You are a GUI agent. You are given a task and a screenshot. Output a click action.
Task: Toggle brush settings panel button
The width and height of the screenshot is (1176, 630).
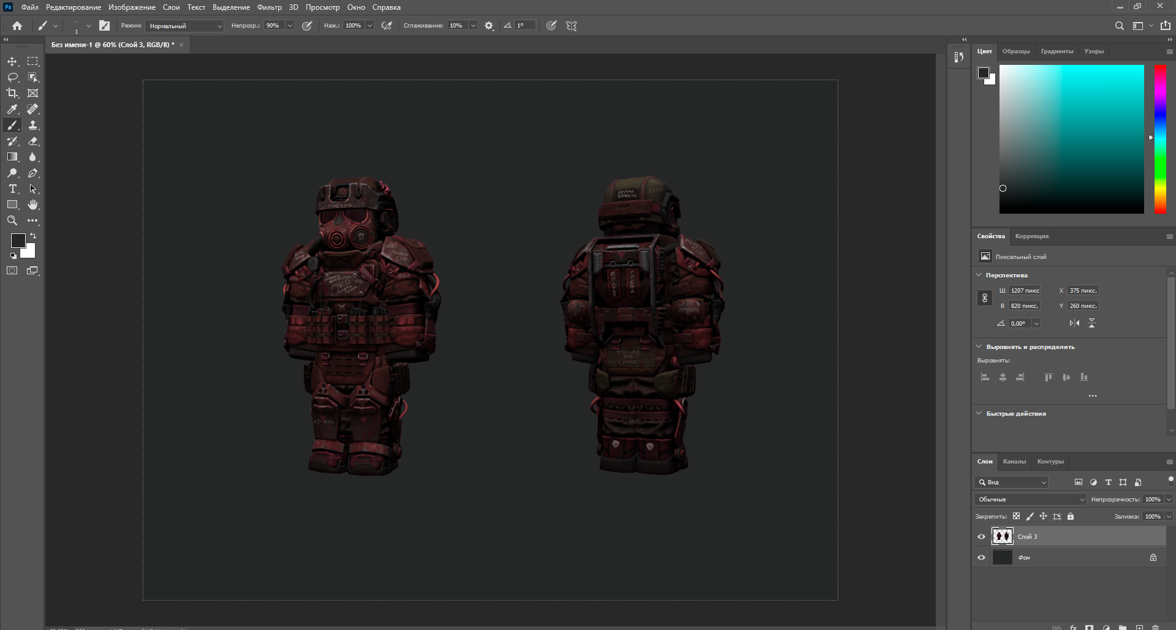[105, 26]
